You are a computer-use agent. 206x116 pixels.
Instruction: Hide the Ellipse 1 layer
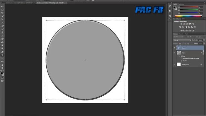(x=174, y=53)
